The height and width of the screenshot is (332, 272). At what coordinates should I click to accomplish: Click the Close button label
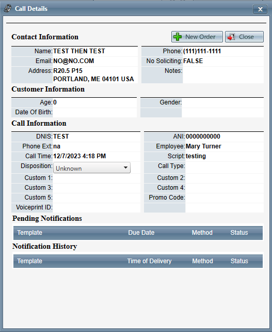(246, 37)
